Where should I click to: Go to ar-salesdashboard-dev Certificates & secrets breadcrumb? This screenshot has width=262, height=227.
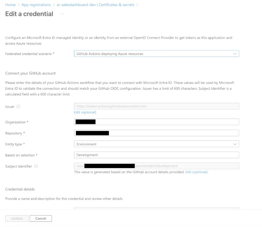click(96, 5)
